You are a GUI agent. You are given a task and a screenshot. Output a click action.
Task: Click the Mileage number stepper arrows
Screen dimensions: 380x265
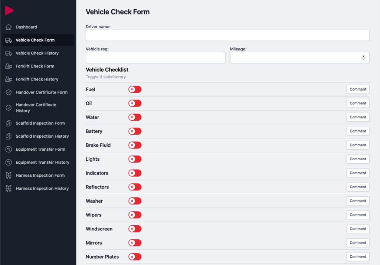click(x=363, y=58)
